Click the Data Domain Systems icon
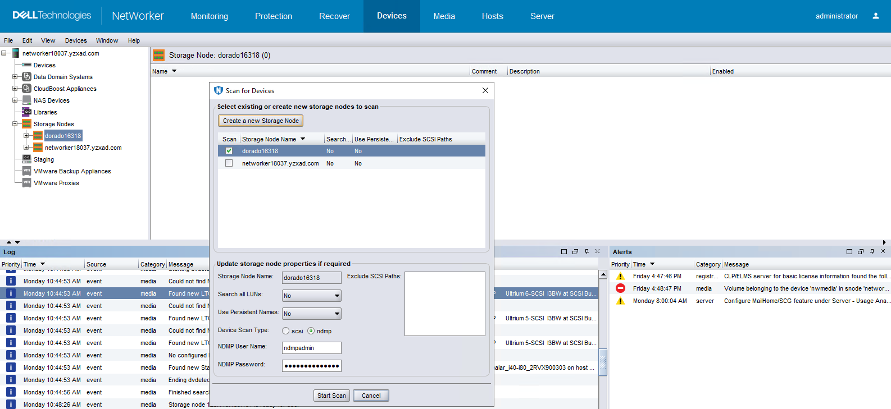Viewport: 891px width, 409px height. pyautogui.click(x=26, y=77)
